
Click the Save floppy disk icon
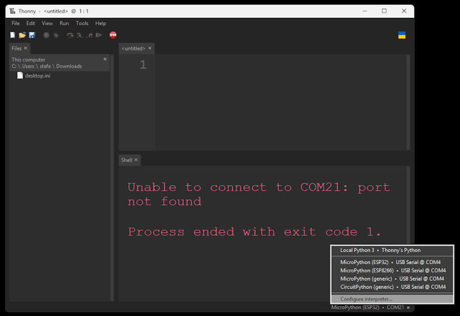click(32, 35)
